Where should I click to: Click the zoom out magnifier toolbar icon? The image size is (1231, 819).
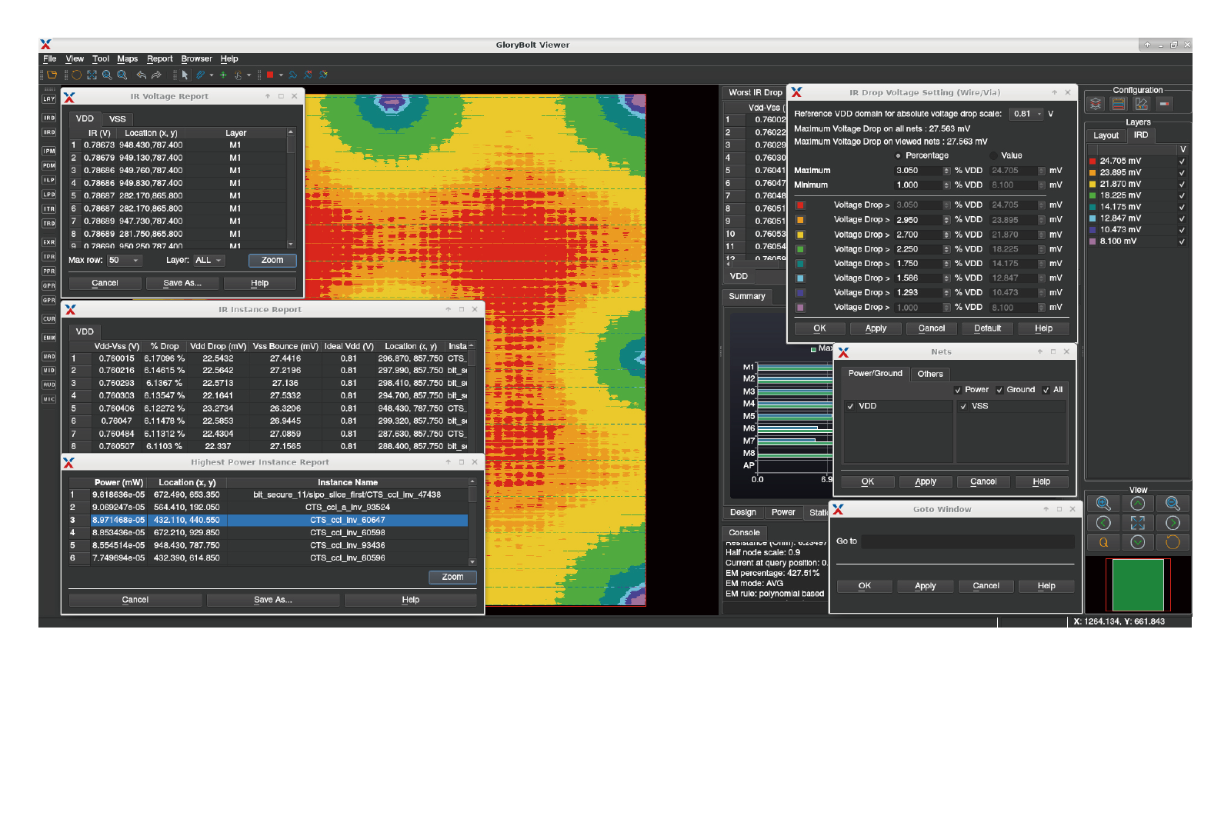coord(122,75)
